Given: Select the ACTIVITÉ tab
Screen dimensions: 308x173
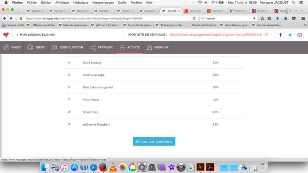Looking at the screenshot, I should [129, 48].
